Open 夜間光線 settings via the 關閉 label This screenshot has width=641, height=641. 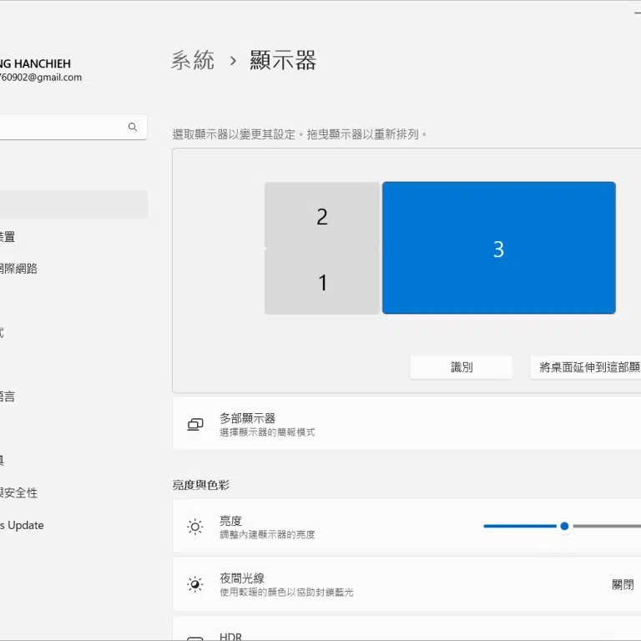pos(623,584)
